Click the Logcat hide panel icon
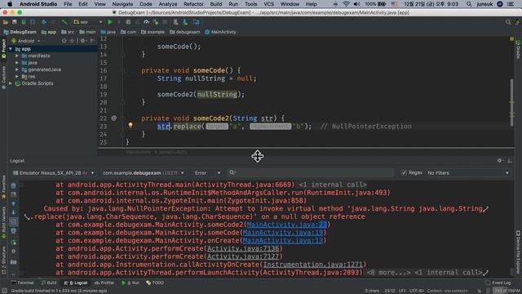The height and width of the screenshot is (294, 522). (509, 160)
